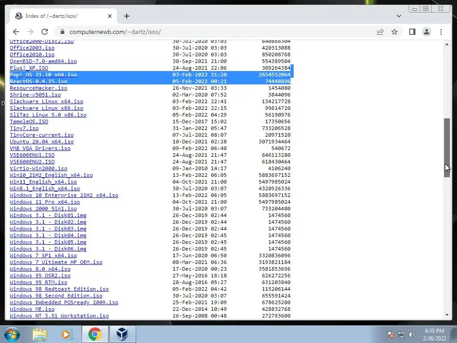Open Action Center flag tray icon

[390, 334]
